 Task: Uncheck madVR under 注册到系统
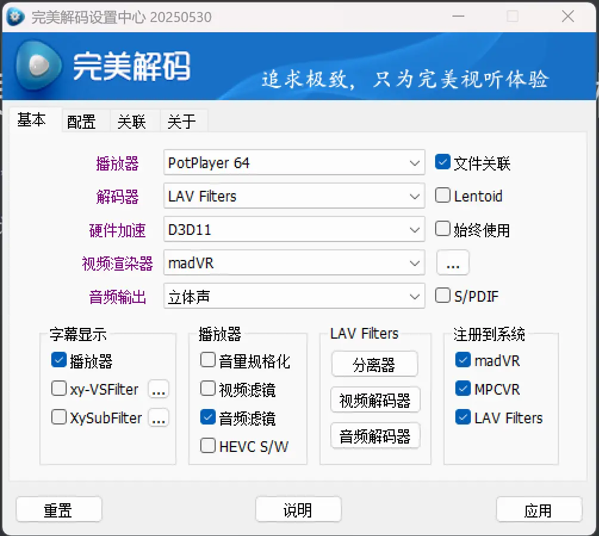pyautogui.click(x=463, y=360)
